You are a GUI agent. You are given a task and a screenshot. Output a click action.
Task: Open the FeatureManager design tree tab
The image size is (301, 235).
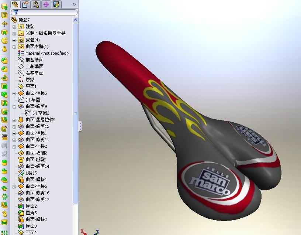15,4
